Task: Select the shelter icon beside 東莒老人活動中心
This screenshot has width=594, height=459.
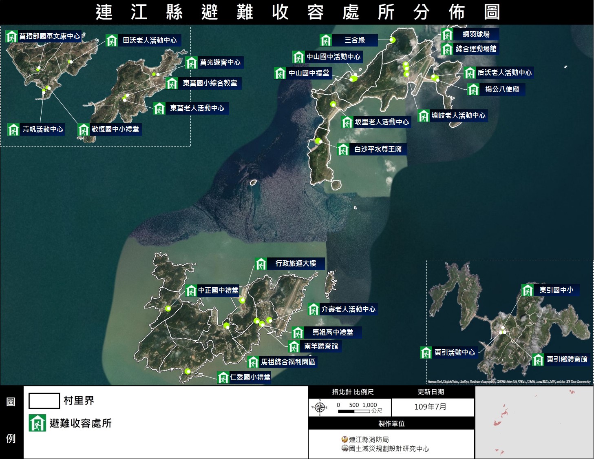Action: (x=159, y=108)
